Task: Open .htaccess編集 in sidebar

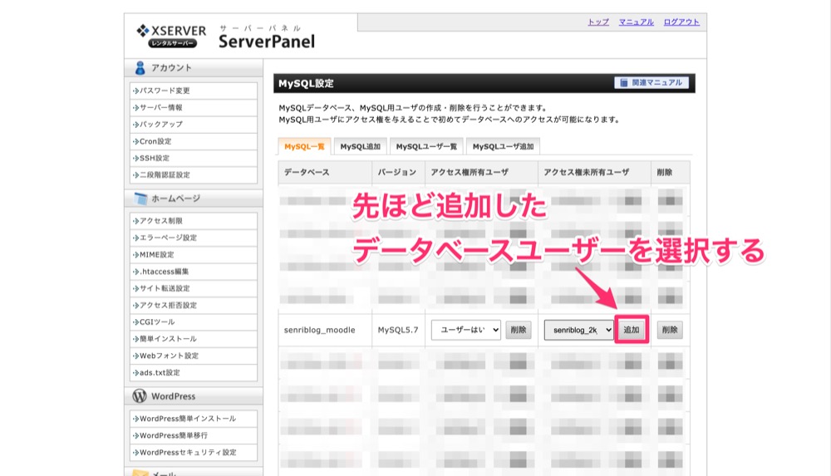Action: pos(194,272)
